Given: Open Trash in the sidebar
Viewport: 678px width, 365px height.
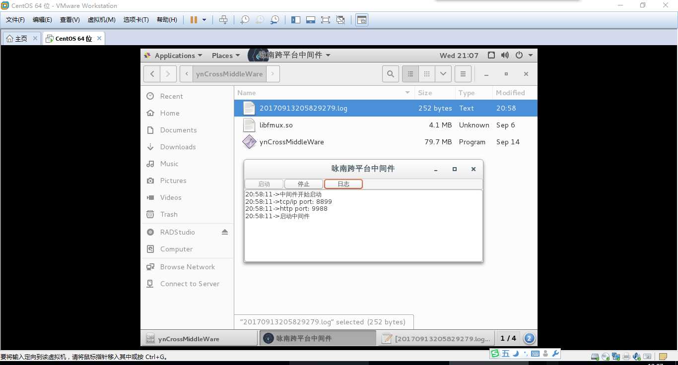Looking at the screenshot, I should (187, 214).
